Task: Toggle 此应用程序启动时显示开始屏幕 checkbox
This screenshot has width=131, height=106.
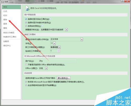Action: point(26,85)
